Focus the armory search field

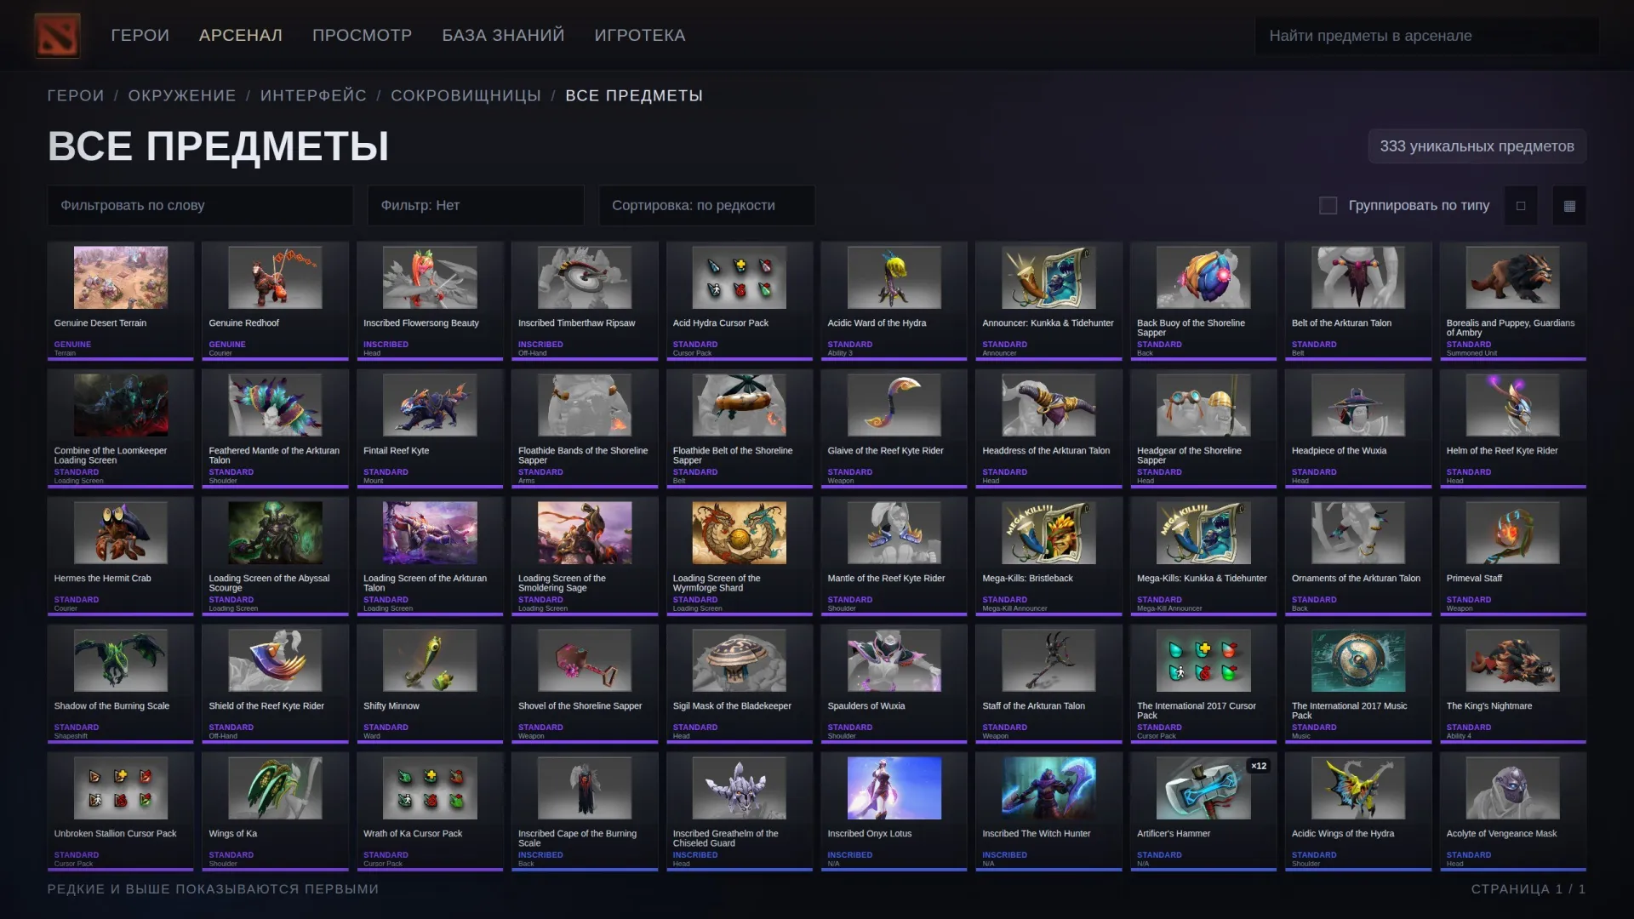pyautogui.click(x=1426, y=36)
